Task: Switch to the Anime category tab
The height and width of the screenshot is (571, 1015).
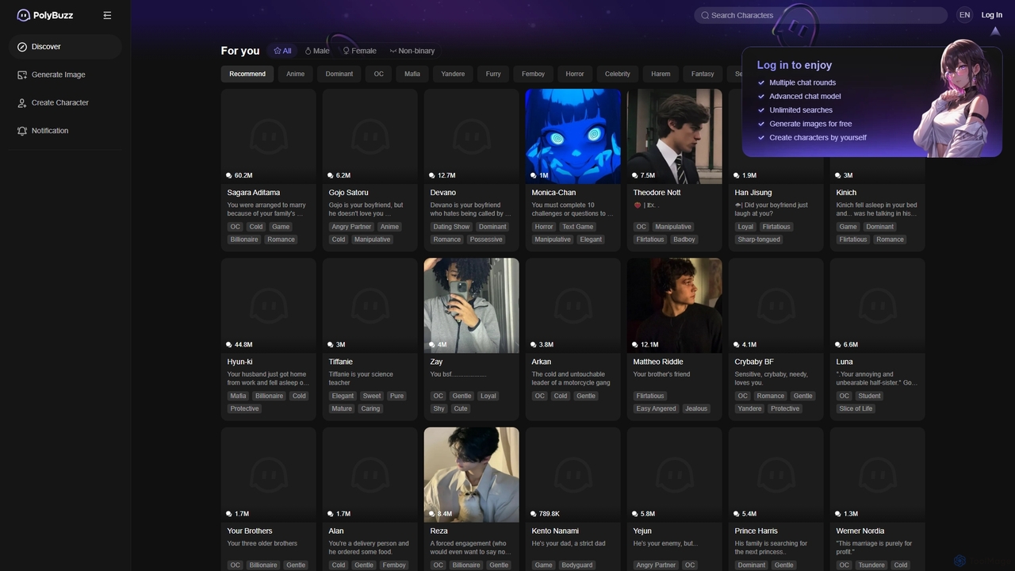Action: coord(295,74)
